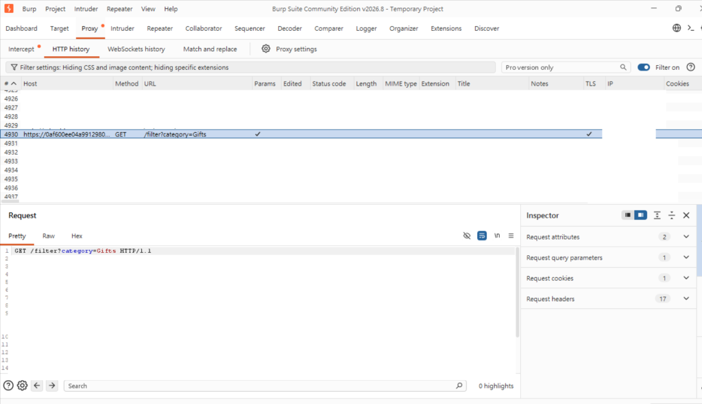Switch to the Decoder tab

290,28
